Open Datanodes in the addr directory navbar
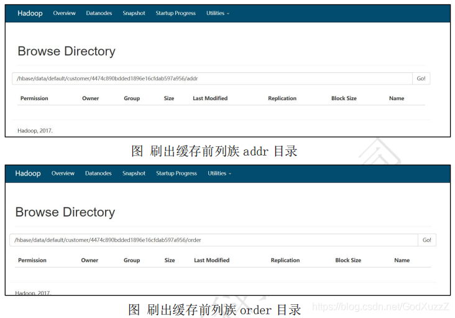This screenshot has height=318, width=455. point(99,13)
